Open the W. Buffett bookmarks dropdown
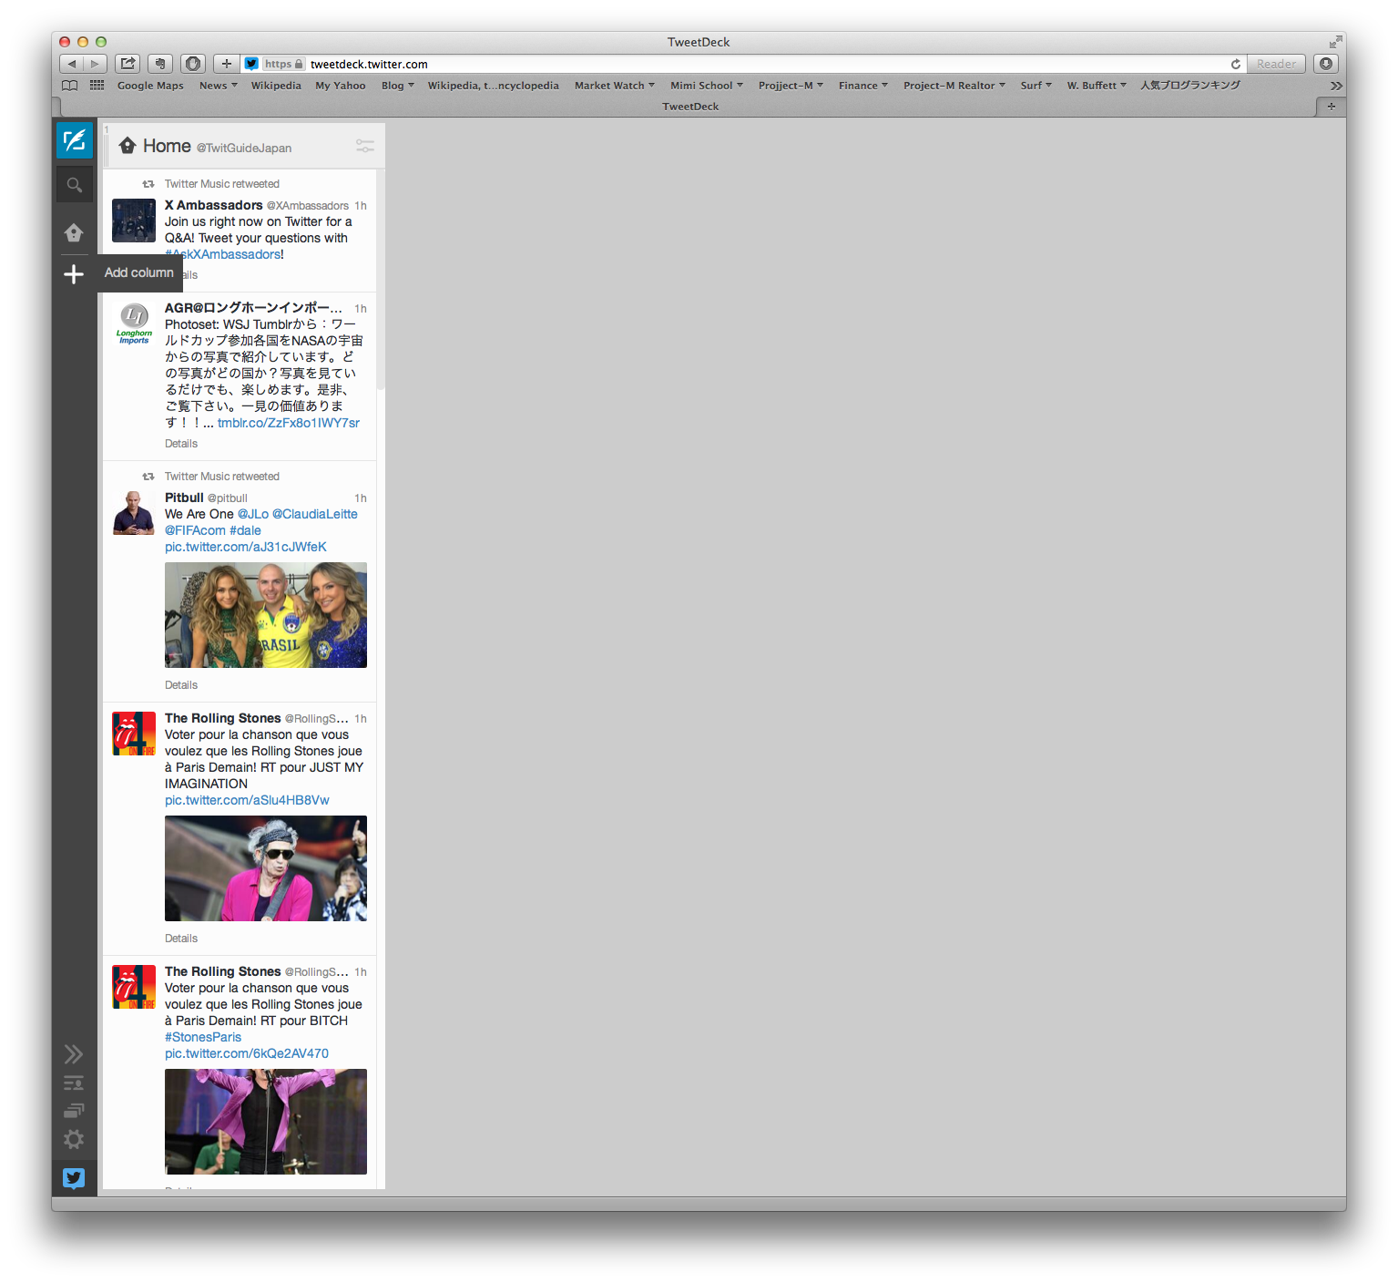Viewport: 1398px width, 1283px height. (x=1097, y=86)
